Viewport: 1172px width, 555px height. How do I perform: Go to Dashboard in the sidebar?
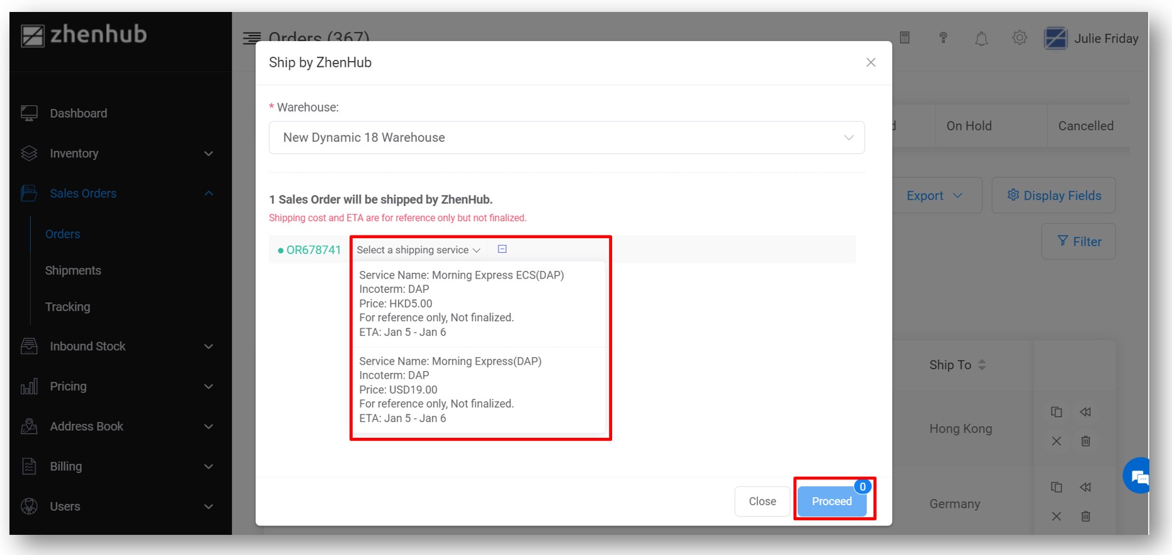(79, 113)
